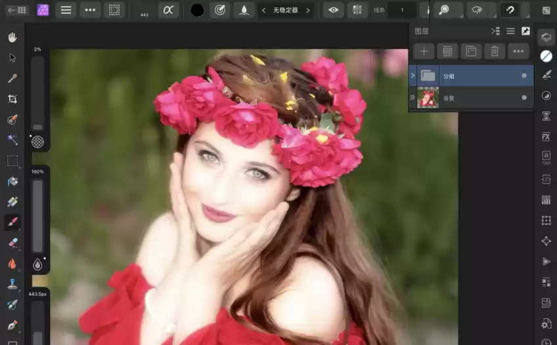The height and width of the screenshot is (345, 557).
Task: Open the FX layer effects studio
Action: (x=546, y=136)
